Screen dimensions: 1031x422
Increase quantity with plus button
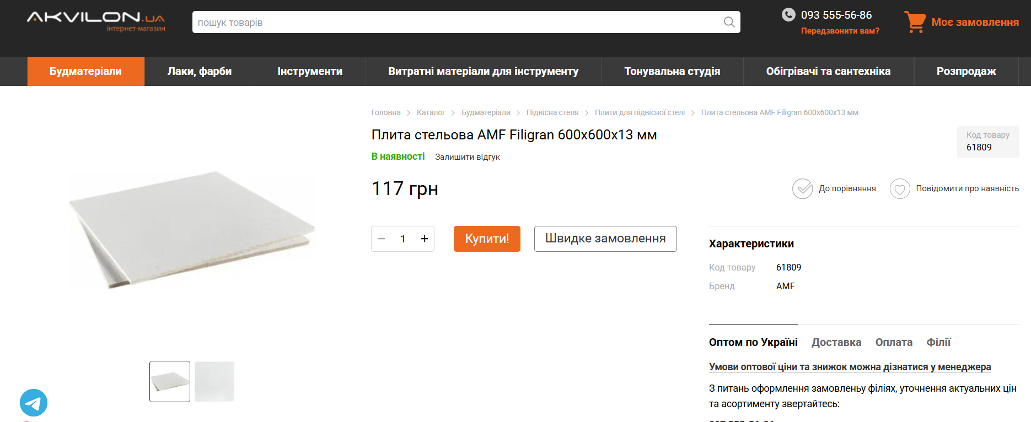click(x=425, y=239)
